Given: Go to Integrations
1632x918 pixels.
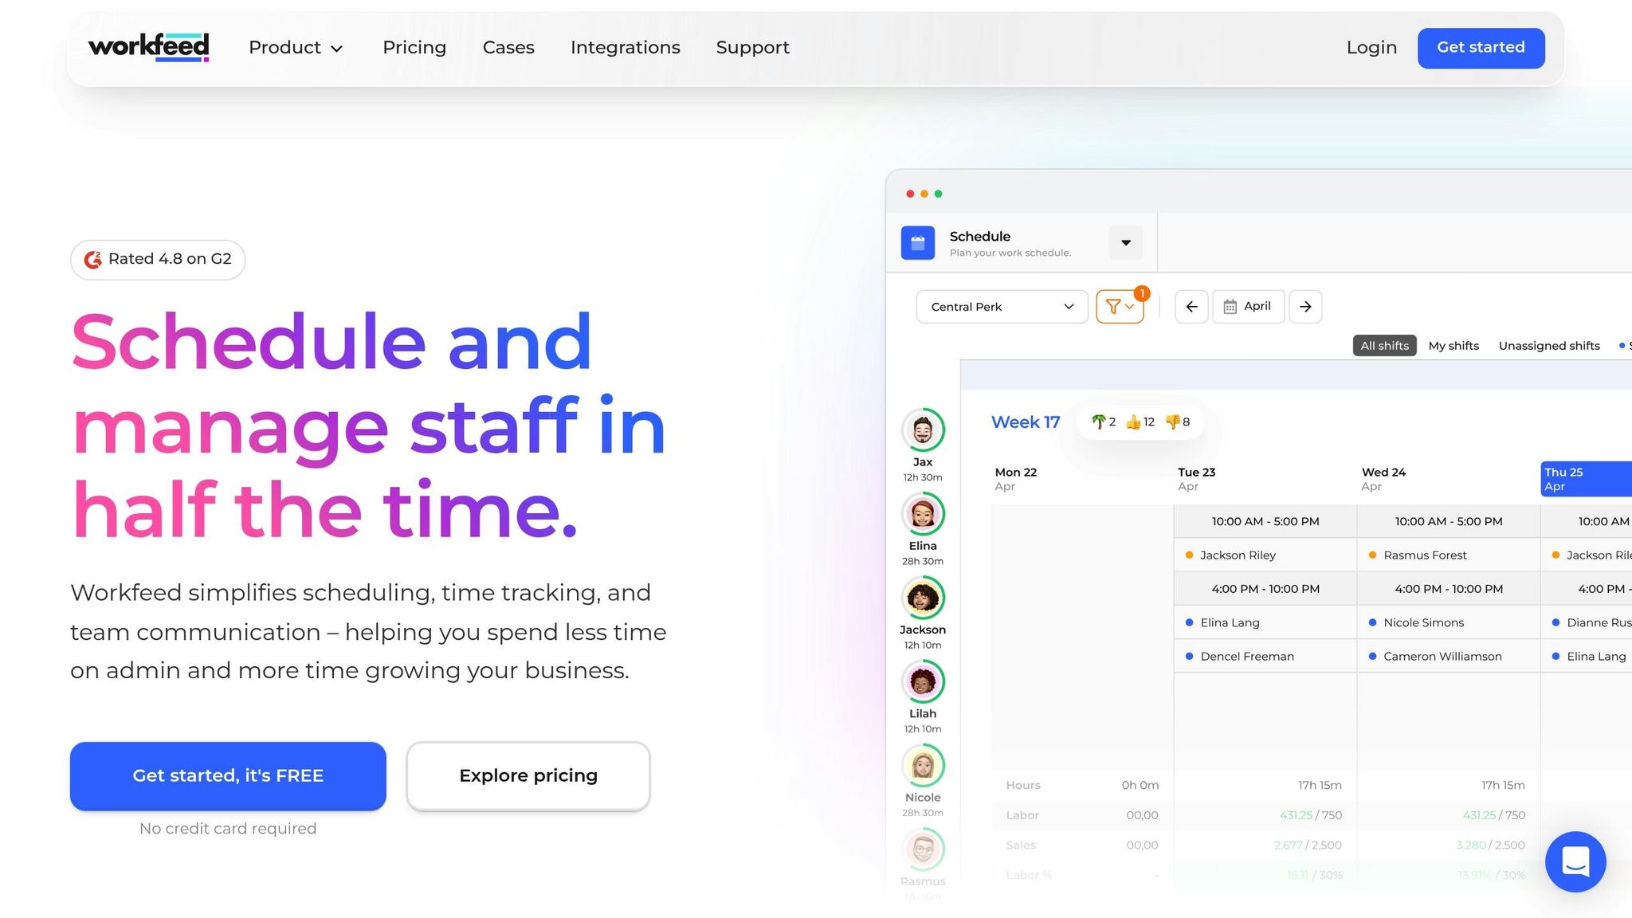Looking at the screenshot, I should click(626, 48).
